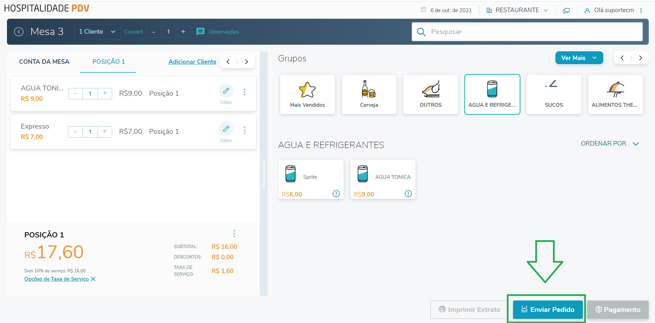This screenshot has height=323, width=655.
Task: Edit the AGUA TONI... item with pencil
Action: click(226, 91)
